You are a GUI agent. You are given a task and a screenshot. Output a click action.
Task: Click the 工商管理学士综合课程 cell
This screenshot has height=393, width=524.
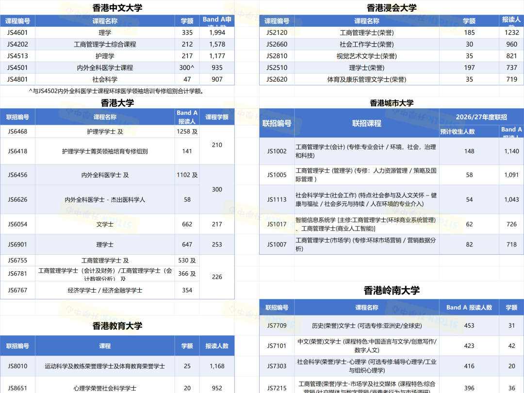(x=105, y=44)
